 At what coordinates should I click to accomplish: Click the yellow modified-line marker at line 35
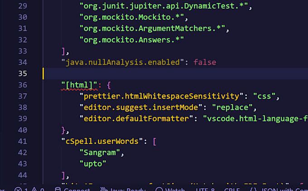point(43,74)
